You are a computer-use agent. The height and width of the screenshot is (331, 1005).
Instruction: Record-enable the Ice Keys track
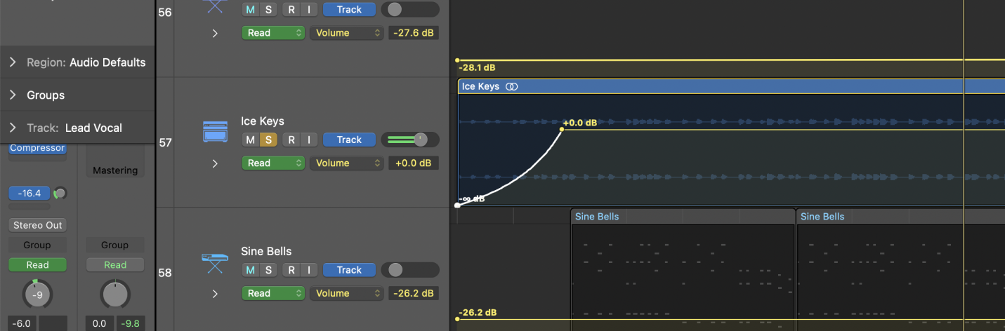point(291,140)
